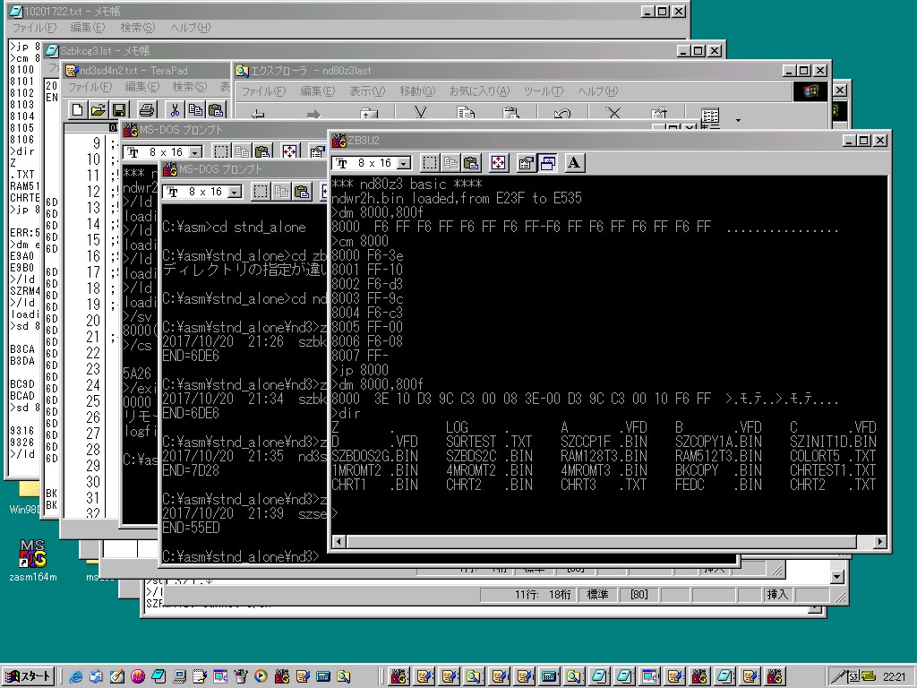917x688 pixels.
Task: Click taskbar clock showing 22:21
Action: 893,677
